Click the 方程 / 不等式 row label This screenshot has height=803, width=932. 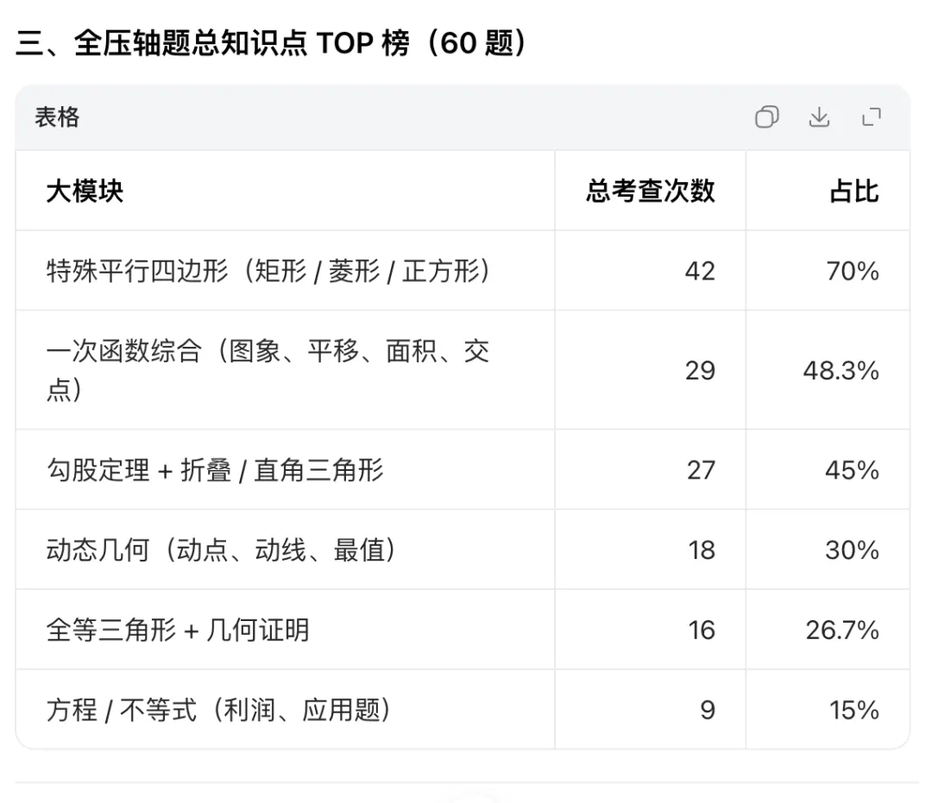coord(218,710)
